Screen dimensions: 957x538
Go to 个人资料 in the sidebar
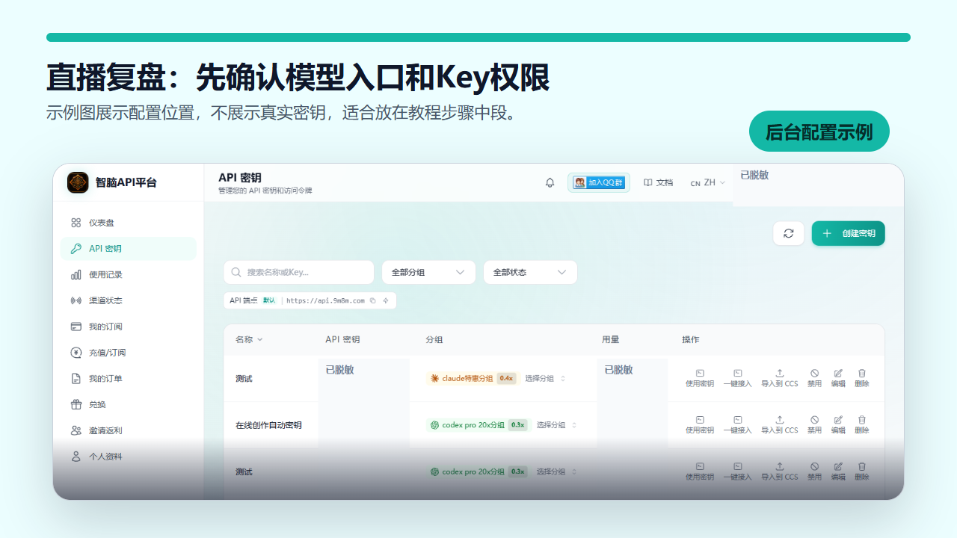[128, 457]
